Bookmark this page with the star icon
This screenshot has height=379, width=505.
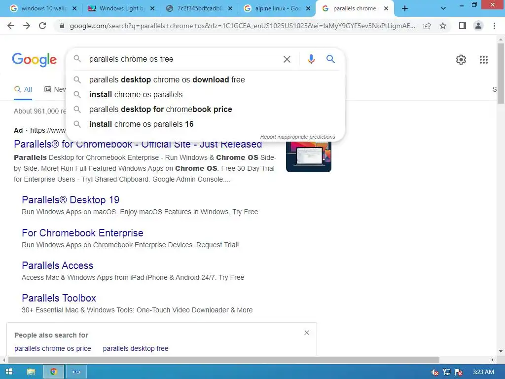pyautogui.click(x=443, y=26)
